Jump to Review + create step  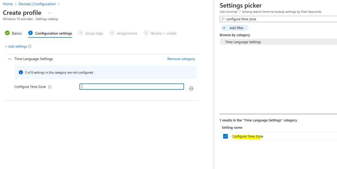pyautogui.click(x=160, y=33)
